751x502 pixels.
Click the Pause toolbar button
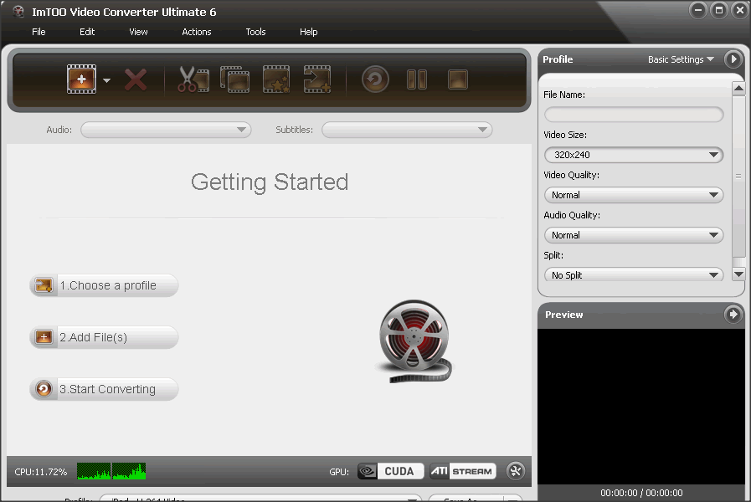point(417,79)
